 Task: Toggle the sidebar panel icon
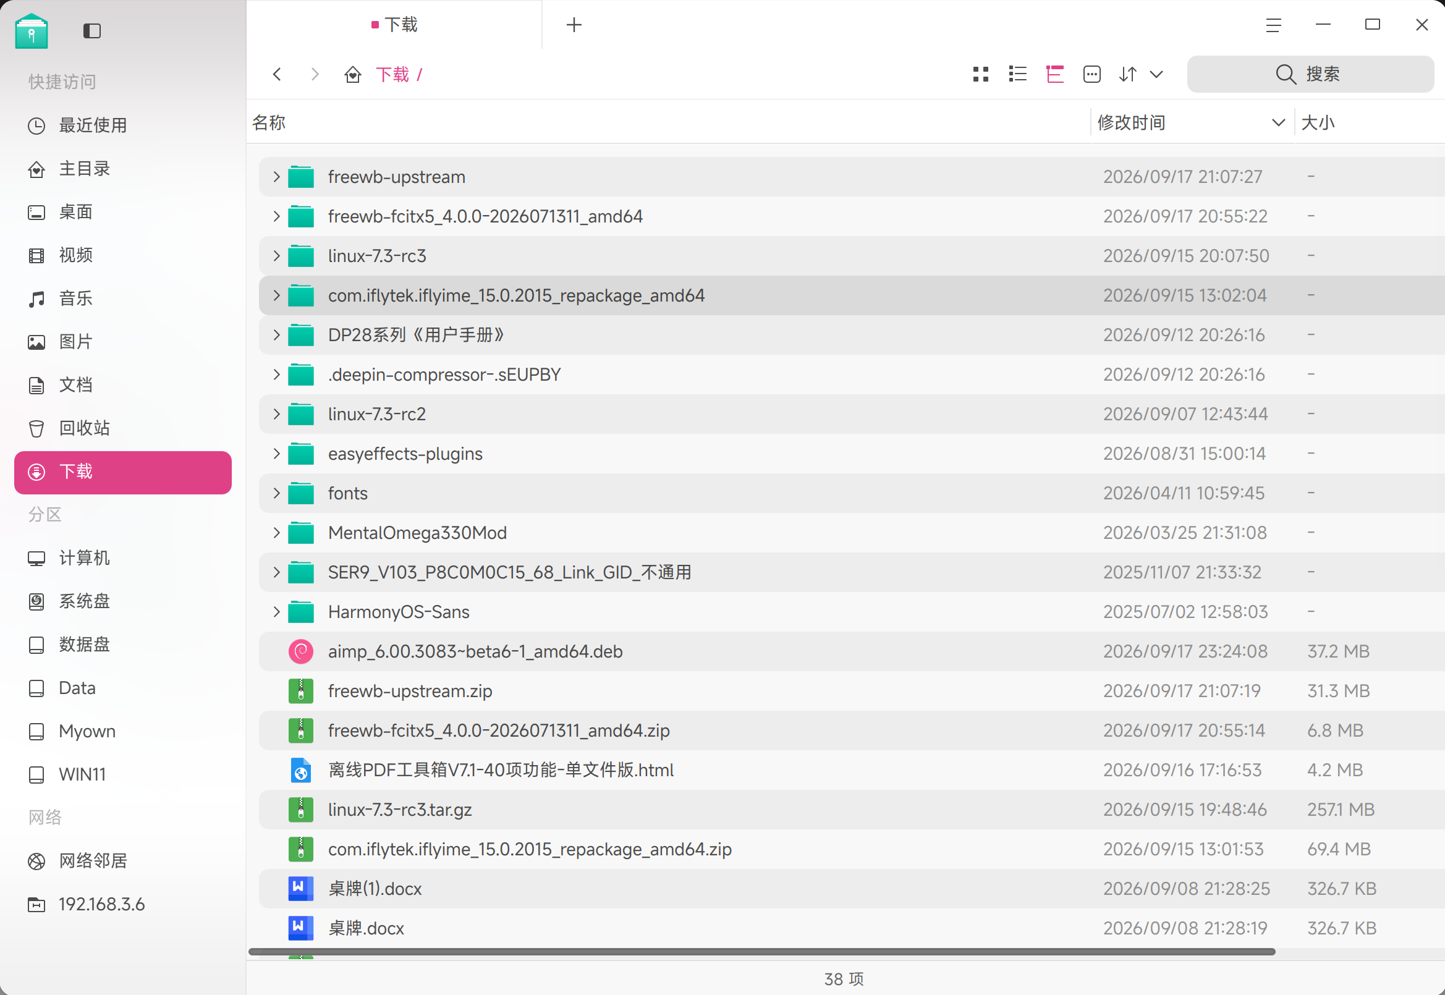coord(91,30)
